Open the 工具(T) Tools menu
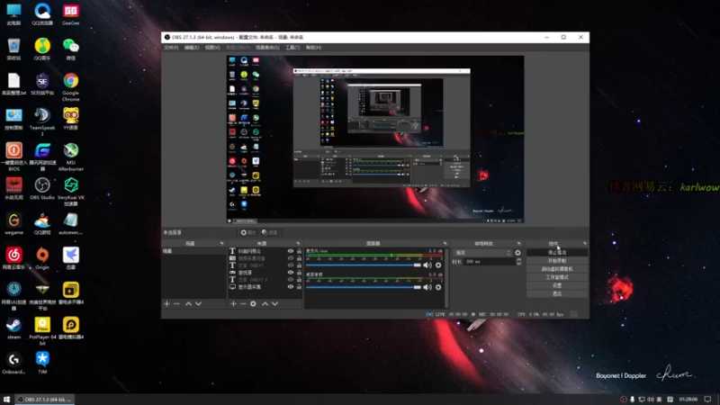This screenshot has height=405, width=720. coord(292,48)
